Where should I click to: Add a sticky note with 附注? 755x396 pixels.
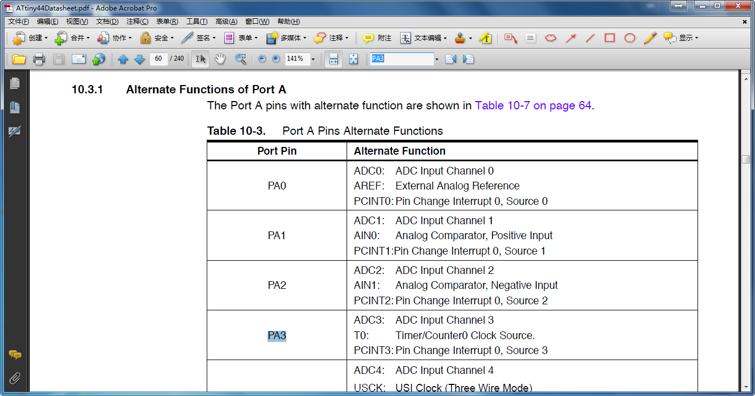pyautogui.click(x=376, y=38)
